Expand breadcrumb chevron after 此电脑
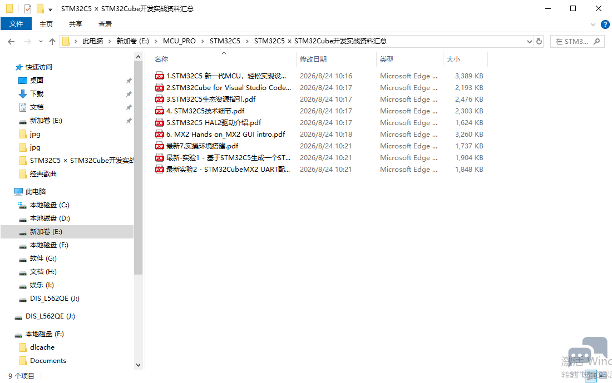 tap(110, 41)
